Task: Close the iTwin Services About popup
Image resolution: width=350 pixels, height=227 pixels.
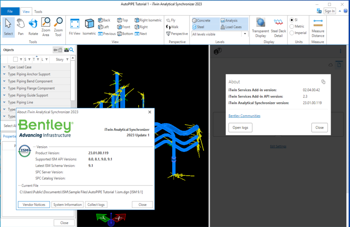Action: point(319,127)
